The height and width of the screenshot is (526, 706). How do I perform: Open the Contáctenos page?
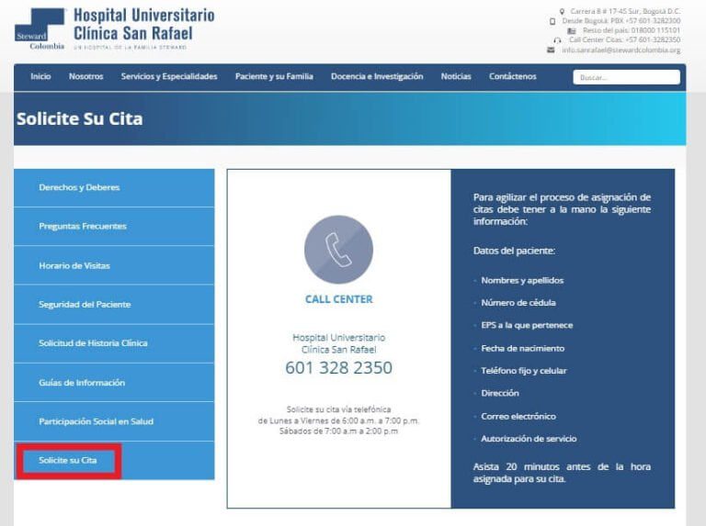click(x=513, y=76)
